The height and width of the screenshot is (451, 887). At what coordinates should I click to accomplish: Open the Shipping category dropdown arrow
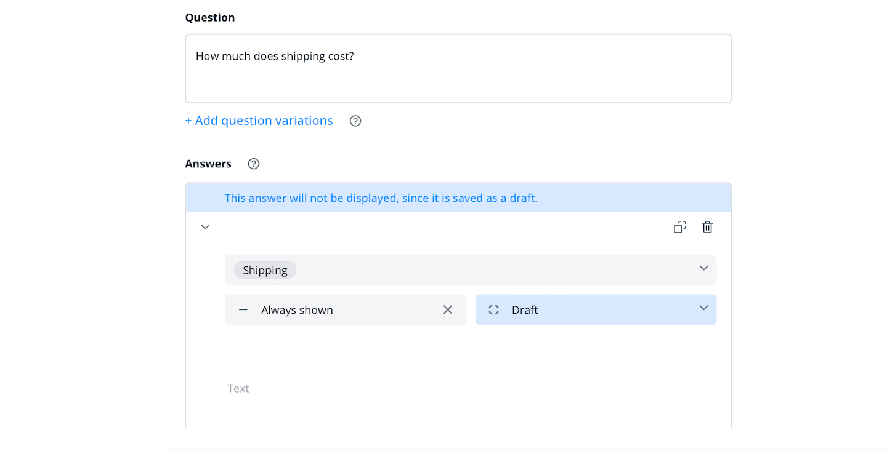[x=703, y=268]
